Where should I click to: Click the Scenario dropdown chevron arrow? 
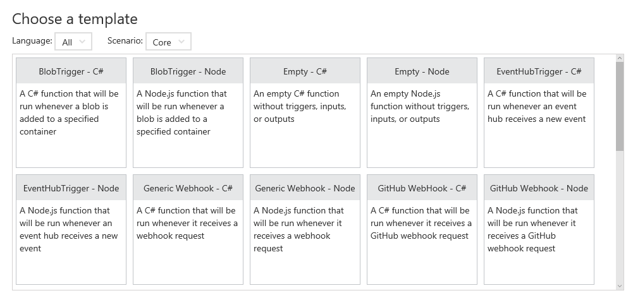tap(181, 42)
